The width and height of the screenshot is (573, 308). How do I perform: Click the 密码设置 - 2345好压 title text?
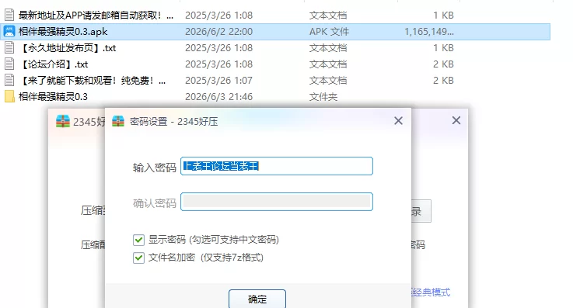point(173,121)
